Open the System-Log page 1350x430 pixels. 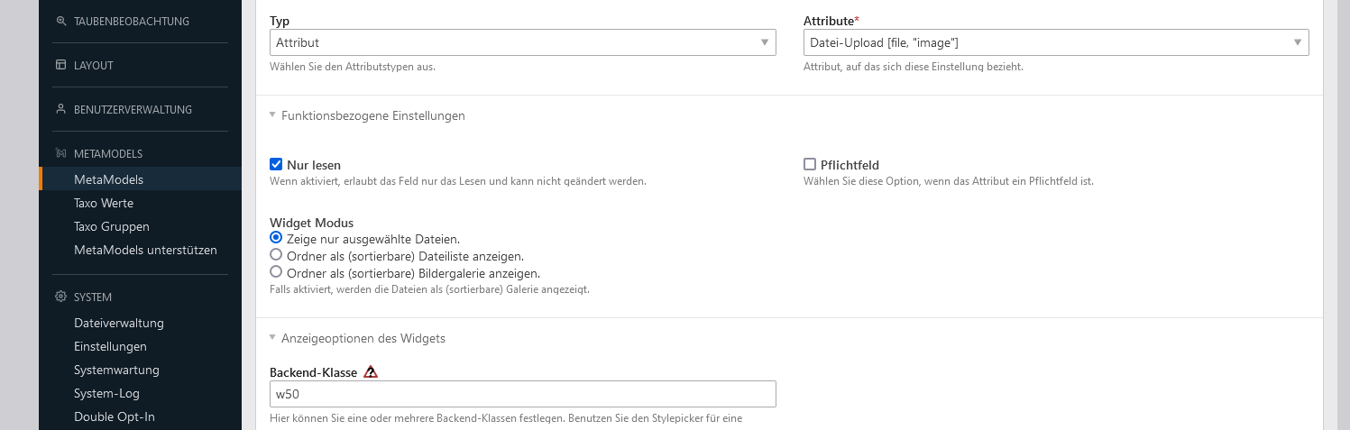tap(106, 393)
